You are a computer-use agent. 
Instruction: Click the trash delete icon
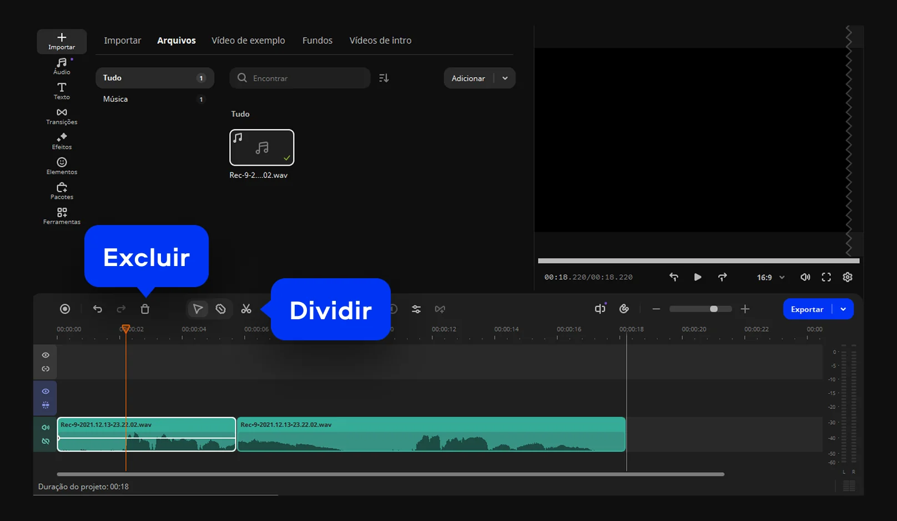click(145, 309)
